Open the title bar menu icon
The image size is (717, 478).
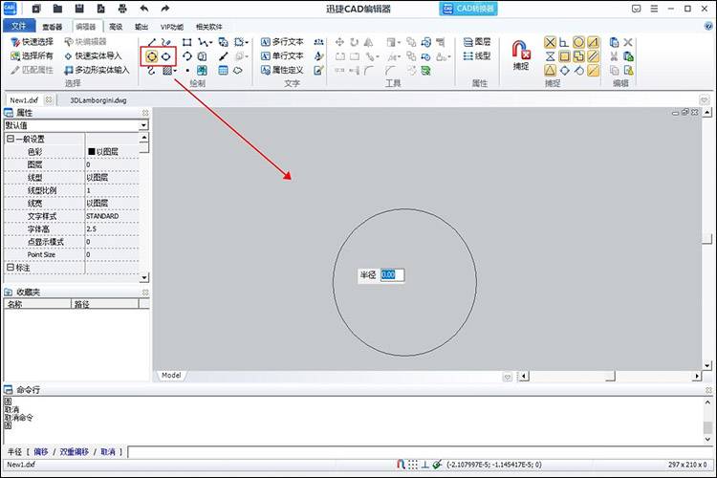click(654, 9)
